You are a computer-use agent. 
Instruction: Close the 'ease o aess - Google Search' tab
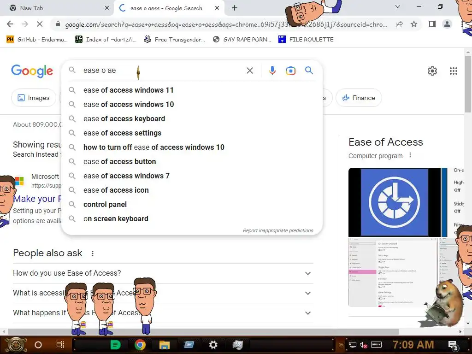click(217, 8)
